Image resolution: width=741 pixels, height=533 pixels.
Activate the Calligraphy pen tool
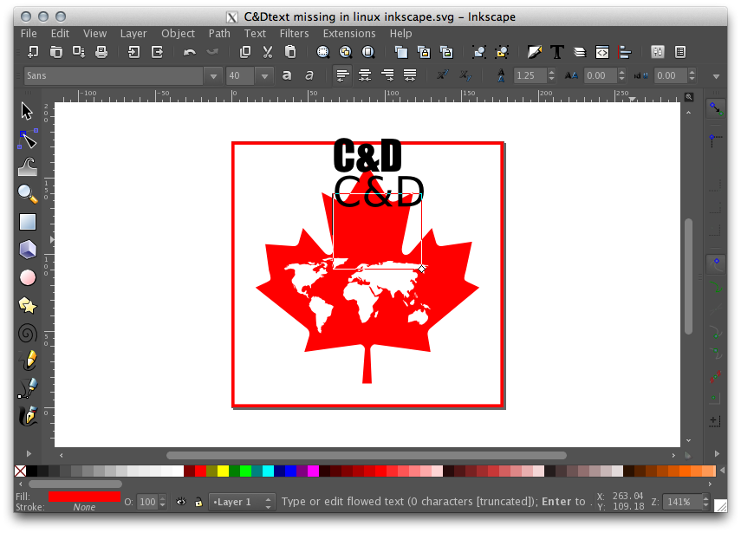coord(28,416)
